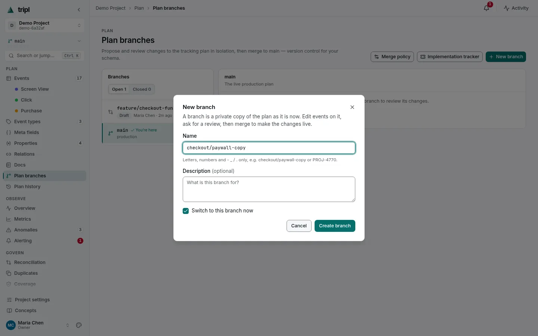Image resolution: width=538 pixels, height=336 pixels.
Task: Expand the main branch selector
Action: (x=45, y=41)
